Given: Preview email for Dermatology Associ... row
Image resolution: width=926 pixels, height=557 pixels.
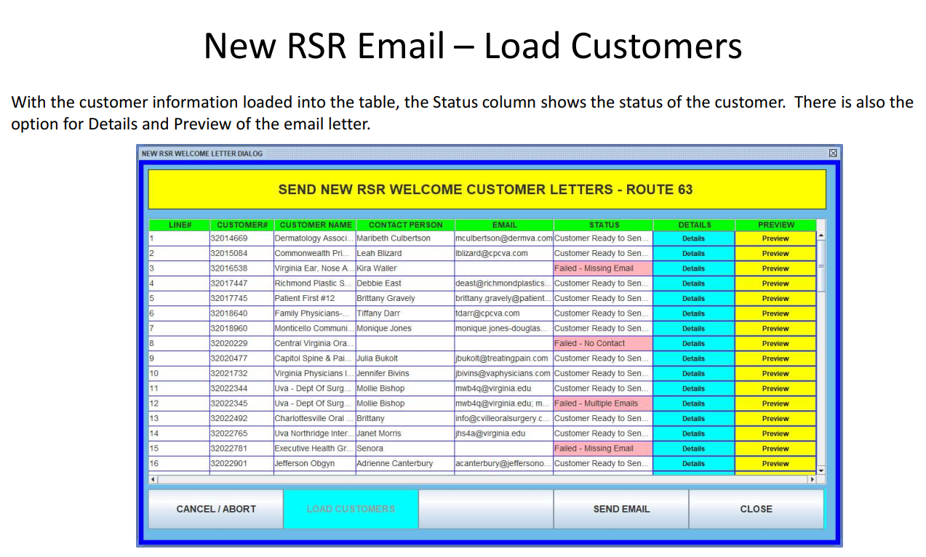Looking at the screenshot, I should (x=775, y=239).
